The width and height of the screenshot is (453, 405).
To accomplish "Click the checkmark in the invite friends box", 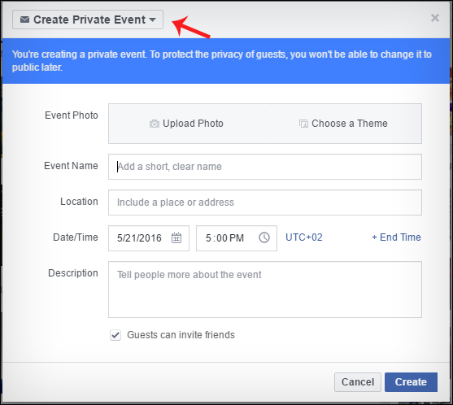I will (x=115, y=335).
